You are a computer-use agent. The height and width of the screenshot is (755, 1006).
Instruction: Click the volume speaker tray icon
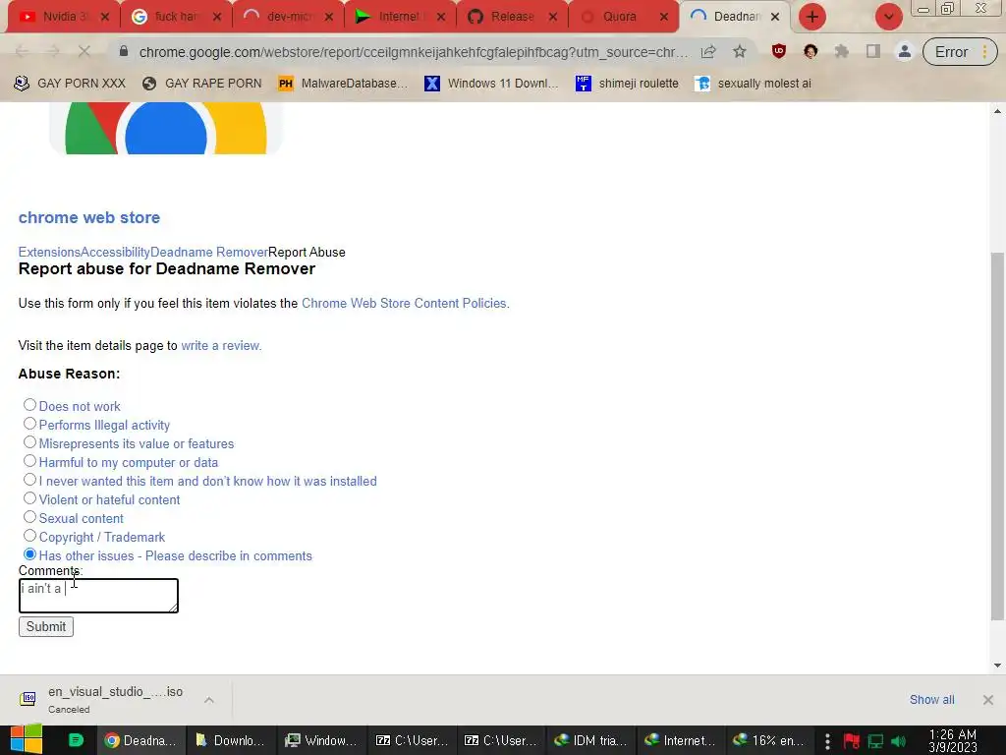(899, 741)
